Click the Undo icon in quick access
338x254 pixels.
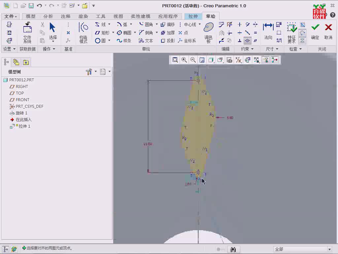pos(39,6)
